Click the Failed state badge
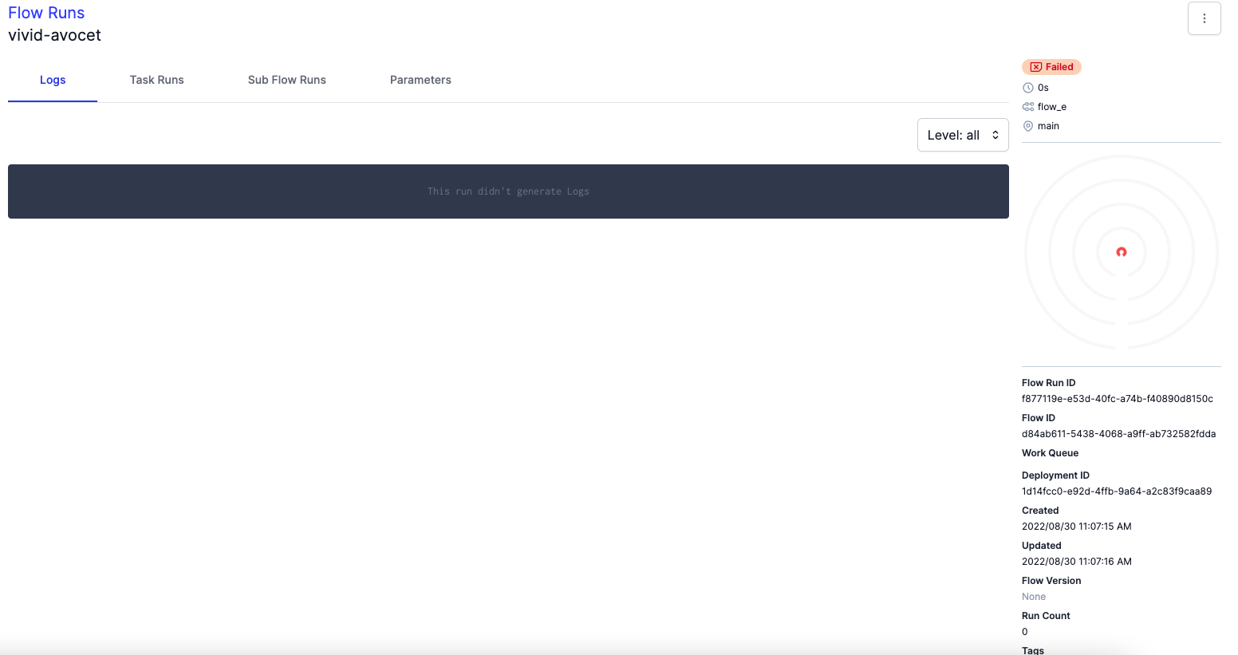The width and height of the screenshot is (1238, 655). tap(1051, 67)
